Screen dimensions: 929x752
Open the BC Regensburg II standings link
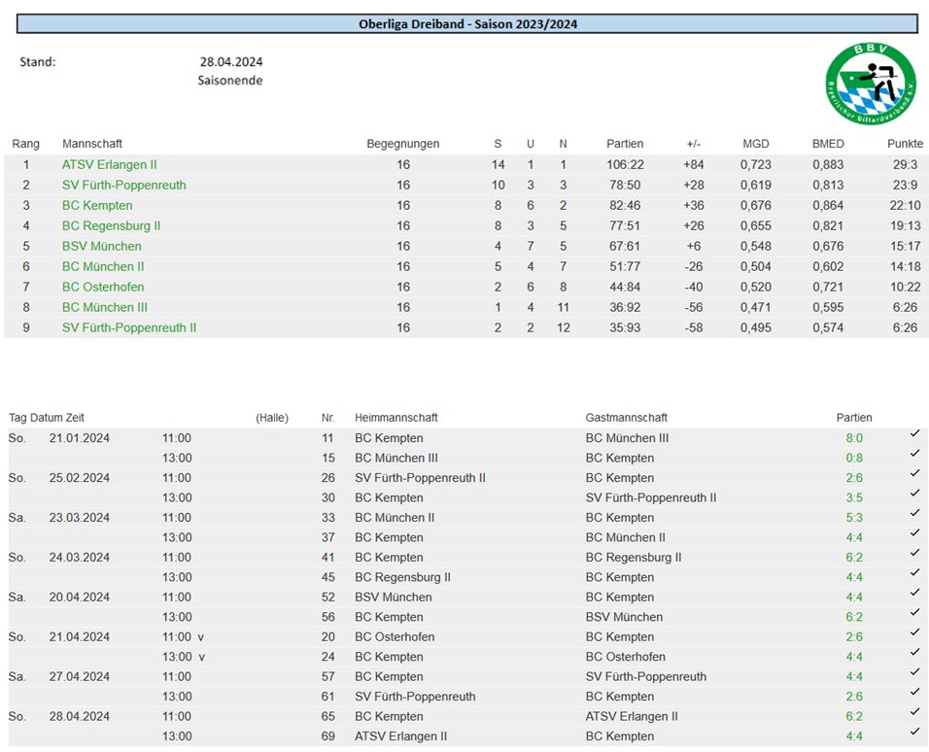click(112, 225)
